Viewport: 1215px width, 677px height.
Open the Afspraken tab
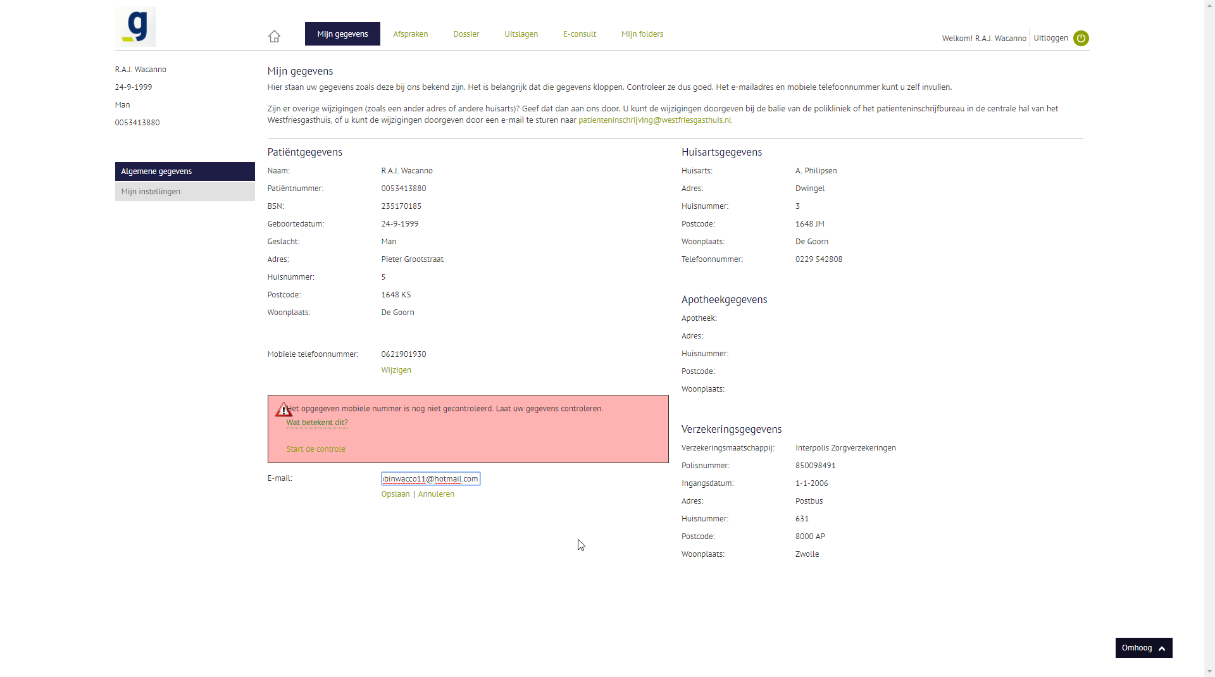(x=410, y=34)
